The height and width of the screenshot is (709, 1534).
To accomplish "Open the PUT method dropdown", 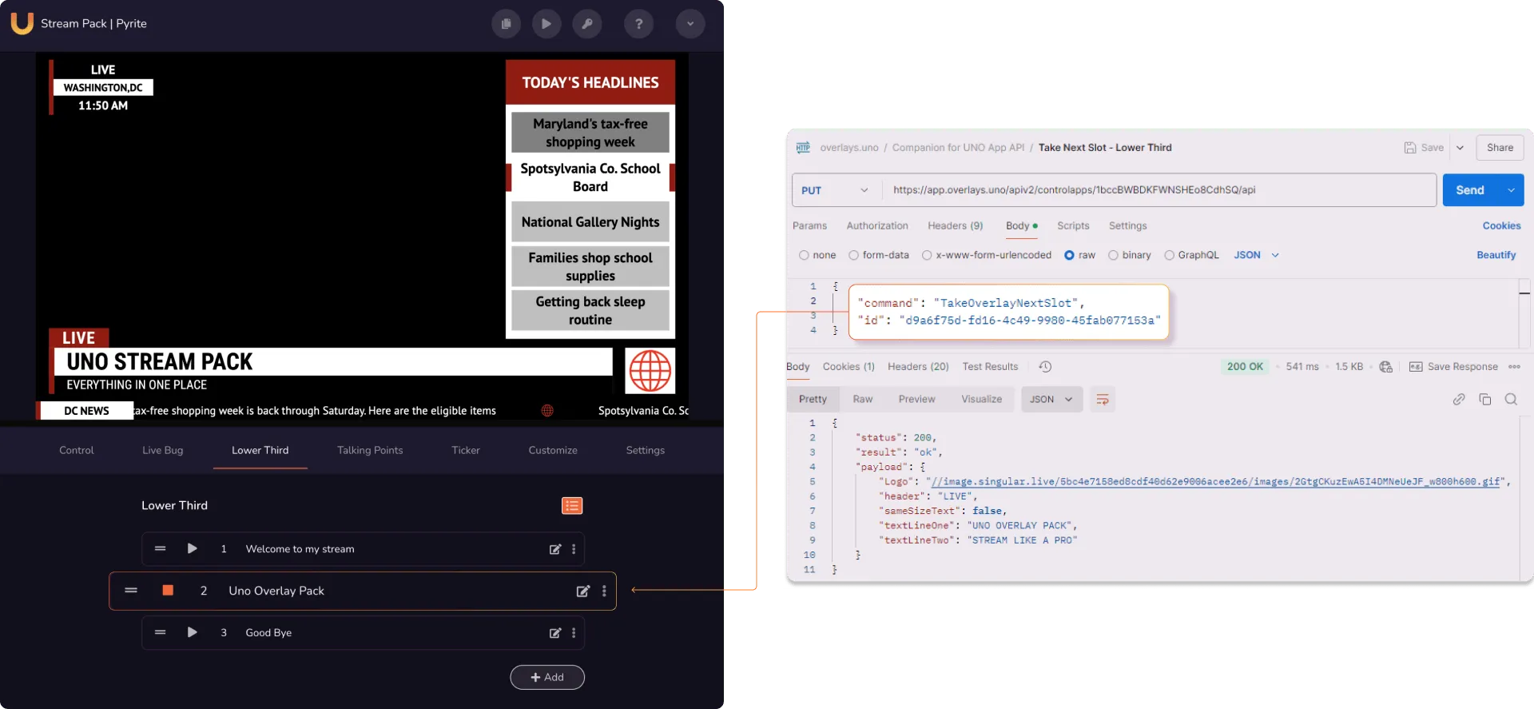I will tap(837, 190).
